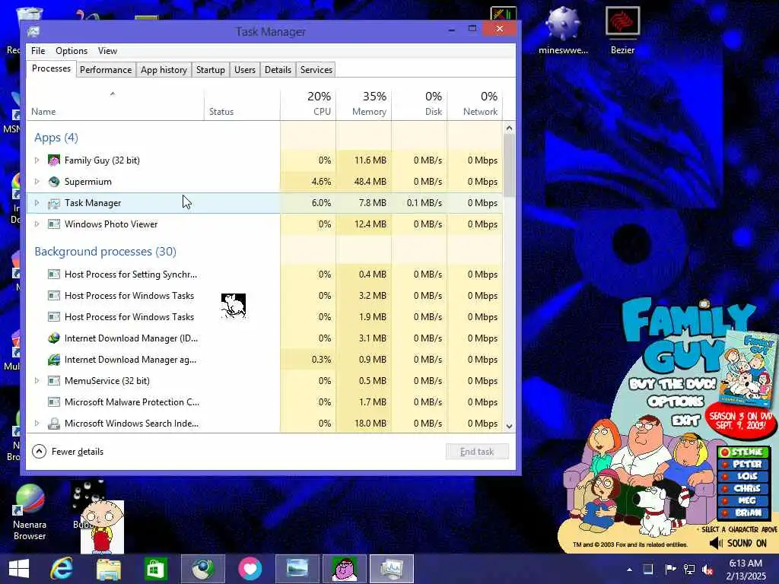This screenshot has width=779, height=584.
Task: Switch to the Services tab
Action: (x=316, y=69)
